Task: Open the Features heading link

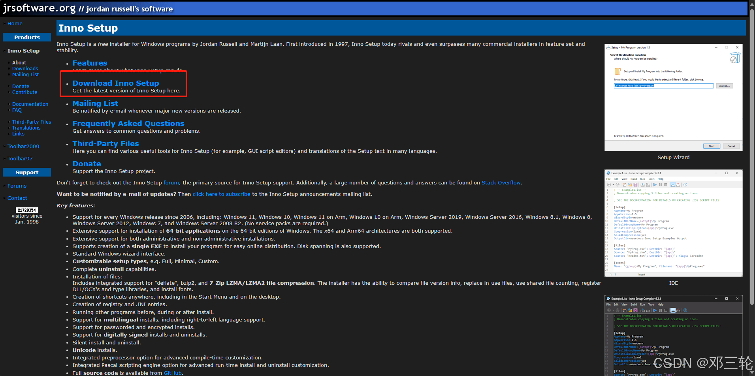Action: [x=90, y=63]
